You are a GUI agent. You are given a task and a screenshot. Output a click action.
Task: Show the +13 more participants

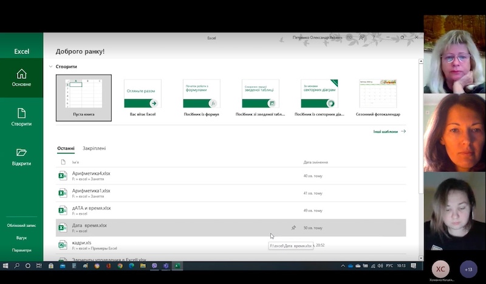pyautogui.click(x=468, y=269)
